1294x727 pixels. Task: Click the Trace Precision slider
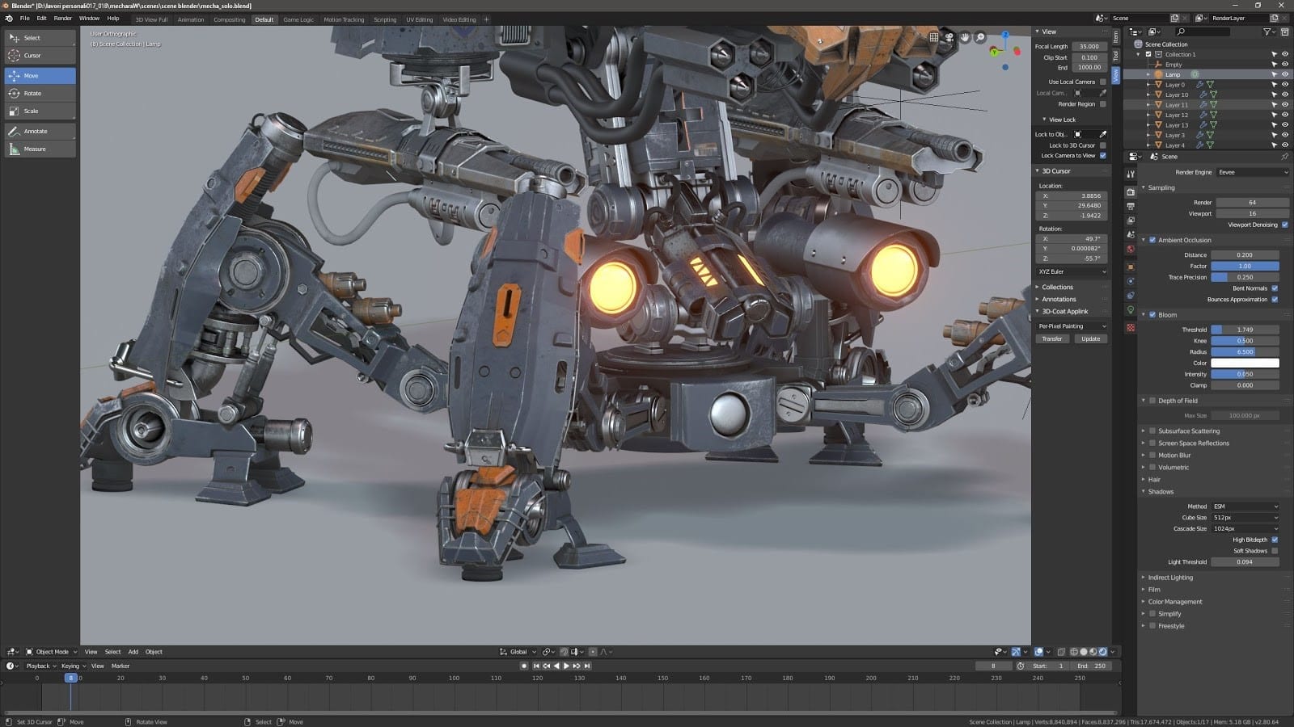[1245, 277]
